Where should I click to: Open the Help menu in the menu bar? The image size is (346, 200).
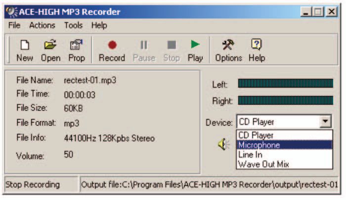click(99, 25)
